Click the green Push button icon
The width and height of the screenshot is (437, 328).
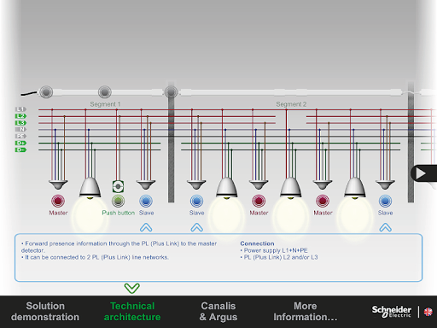[x=118, y=201]
